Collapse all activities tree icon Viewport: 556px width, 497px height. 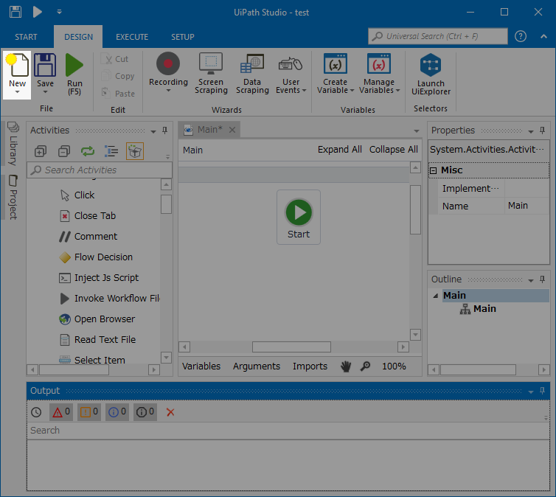64,151
